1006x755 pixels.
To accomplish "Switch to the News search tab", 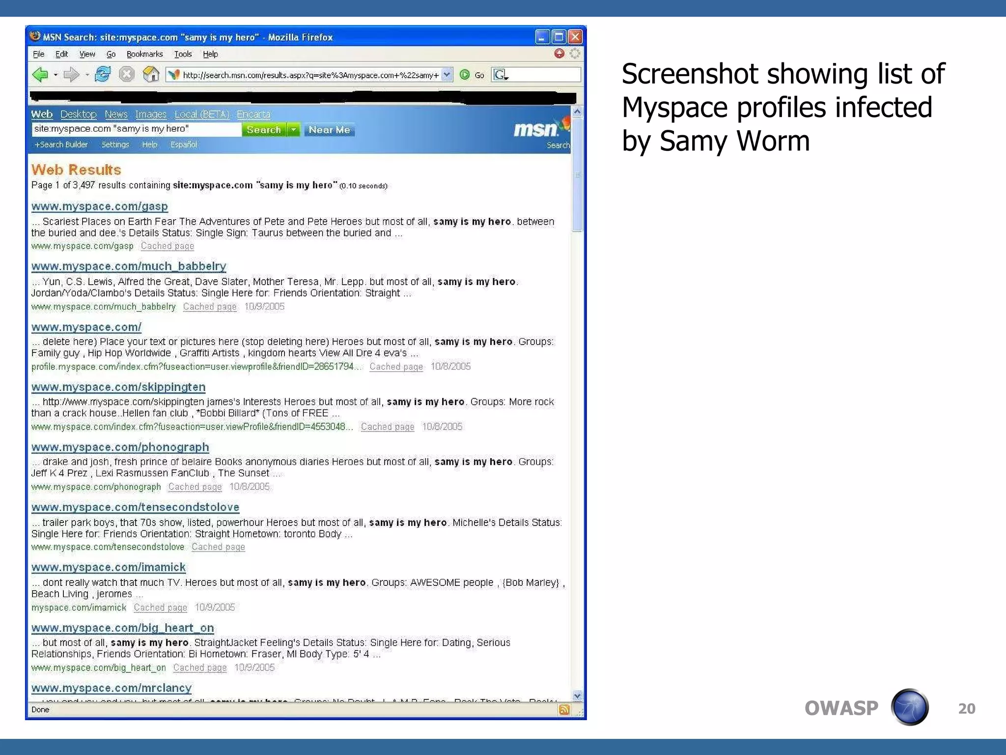I will point(116,114).
